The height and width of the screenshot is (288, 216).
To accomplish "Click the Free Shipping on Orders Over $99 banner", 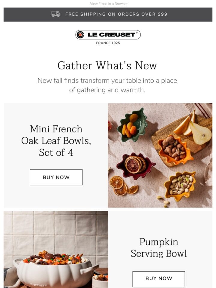I will 108,14.
